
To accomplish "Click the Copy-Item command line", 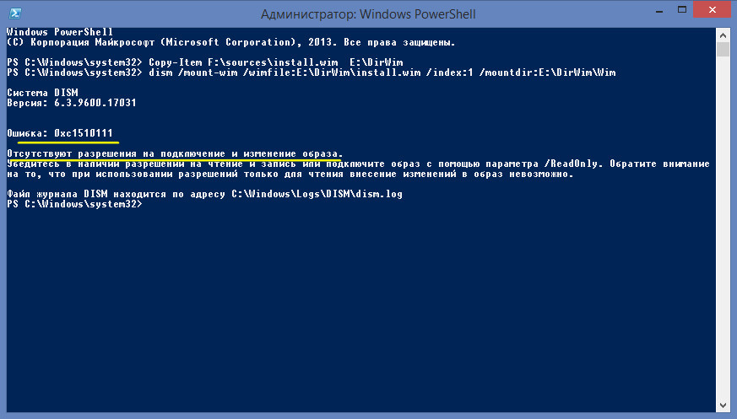I will tap(205, 62).
